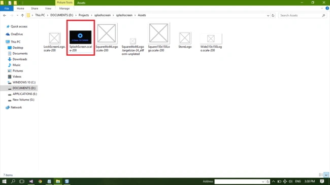Open taskbar search magnifier
The image size is (330, 185).
tap(13, 181)
